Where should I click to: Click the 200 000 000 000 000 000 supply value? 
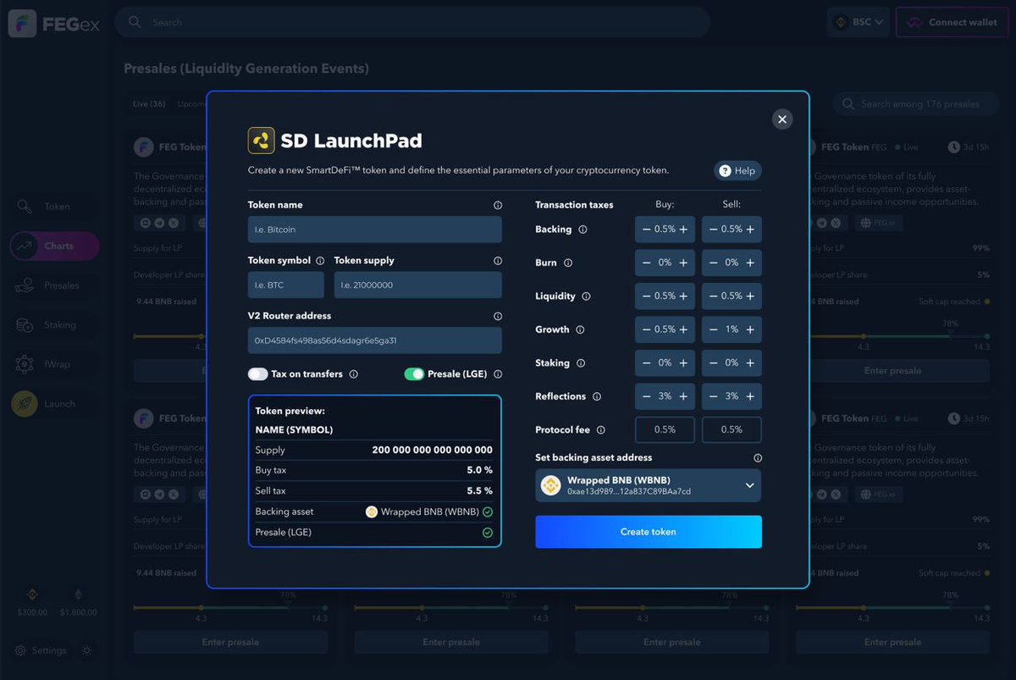coord(432,451)
